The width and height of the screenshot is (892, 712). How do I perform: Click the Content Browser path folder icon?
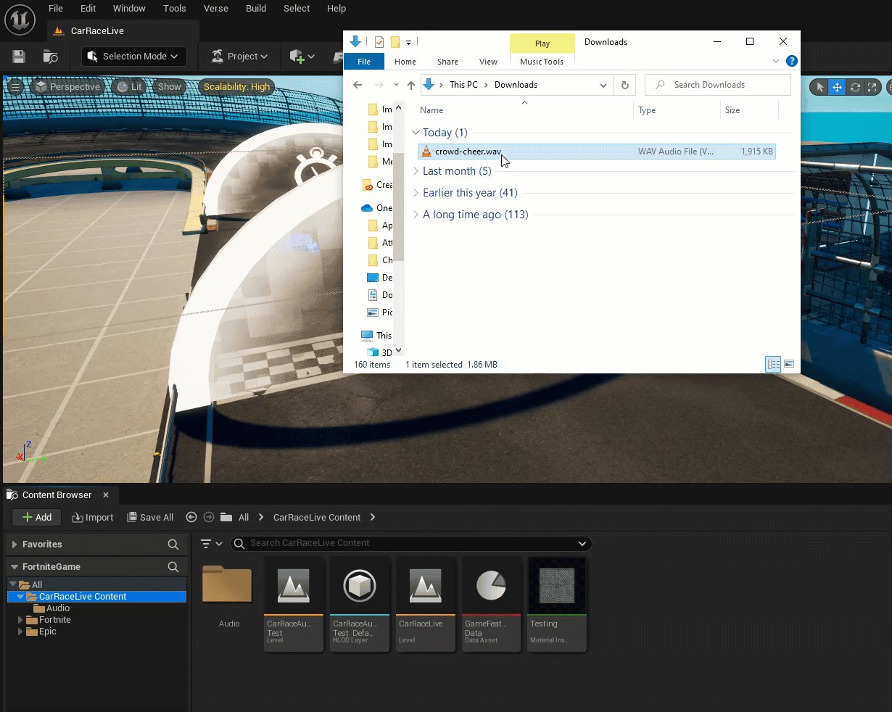pyautogui.click(x=226, y=517)
